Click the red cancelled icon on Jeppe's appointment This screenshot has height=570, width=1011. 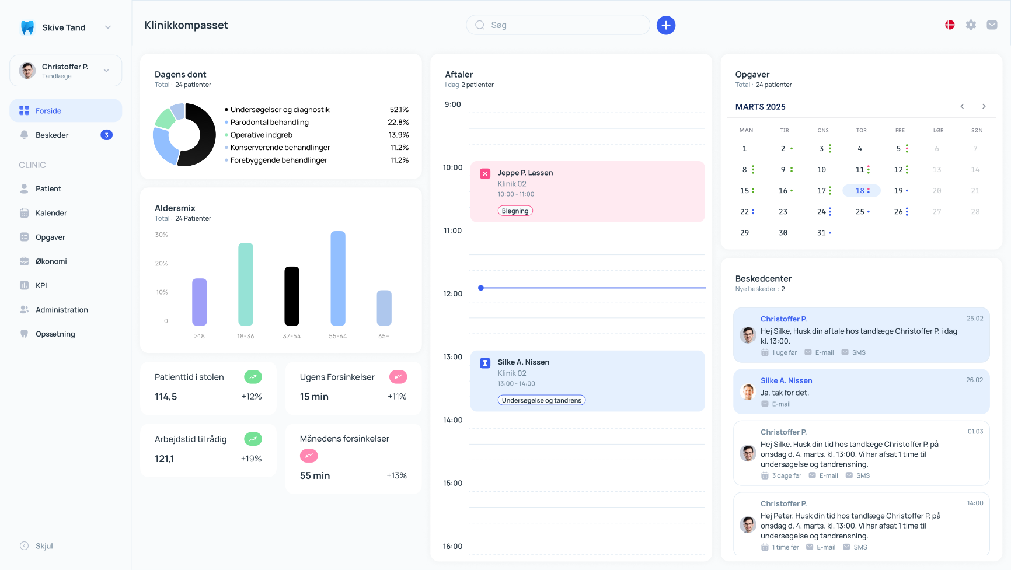click(485, 173)
